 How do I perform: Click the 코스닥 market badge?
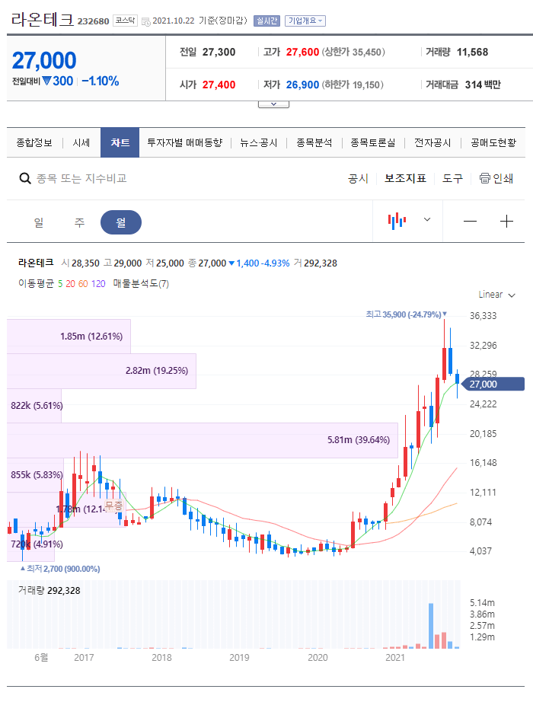(x=125, y=21)
